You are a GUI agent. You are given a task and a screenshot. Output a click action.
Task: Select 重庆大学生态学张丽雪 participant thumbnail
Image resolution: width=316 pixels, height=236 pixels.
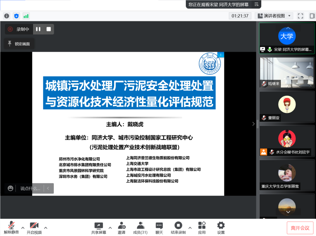pos(287,175)
